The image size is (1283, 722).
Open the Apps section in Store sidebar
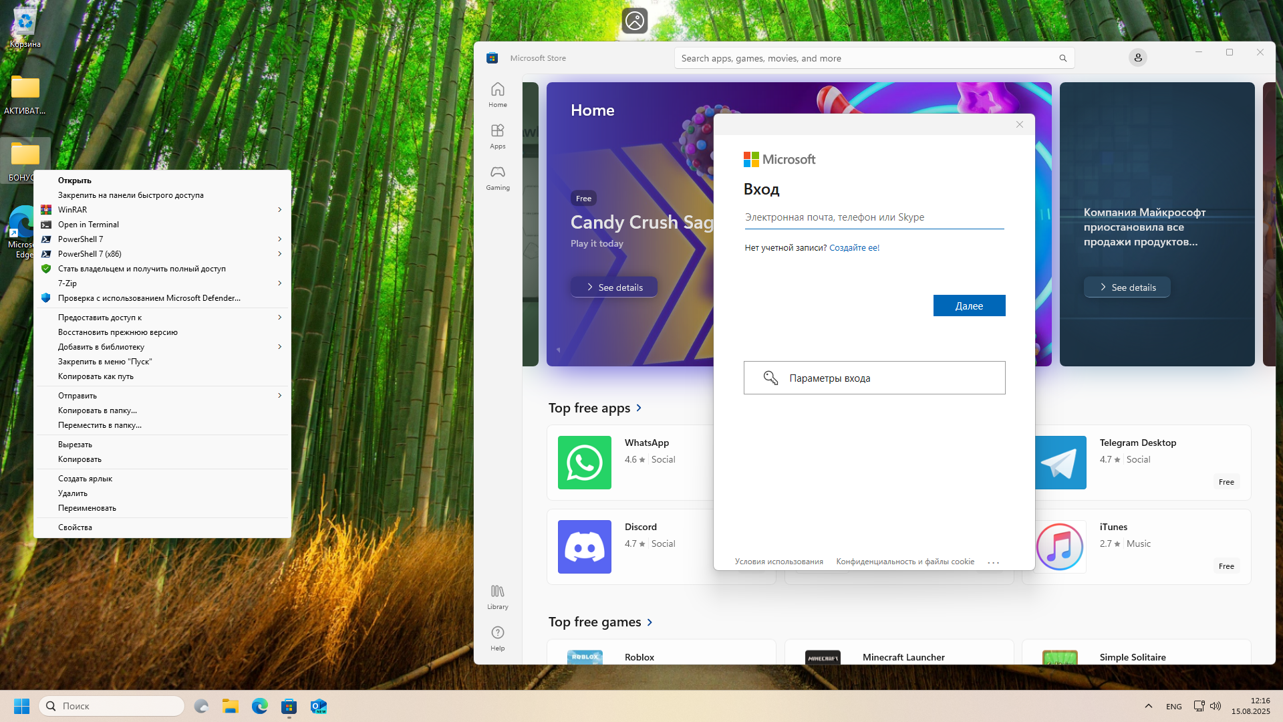pos(497,136)
